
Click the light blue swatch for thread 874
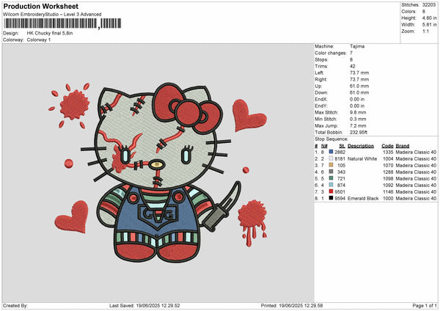pyautogui.click(x=331, y=185)
